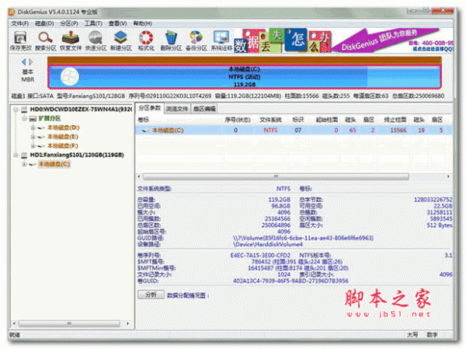Viewport: 466px width, 349px height.
Task: Click the 15566 end cylinder cell
Action: pos(398,131)
